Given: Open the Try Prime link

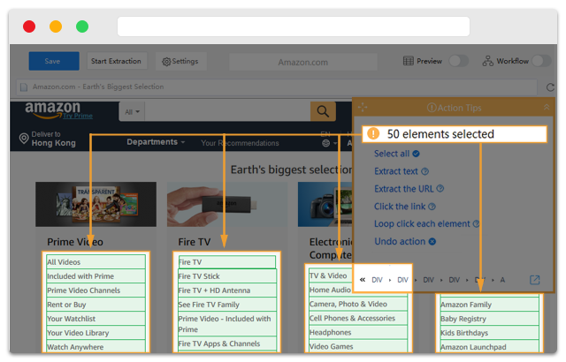Looking at the screenshot, I should point(78,116).
